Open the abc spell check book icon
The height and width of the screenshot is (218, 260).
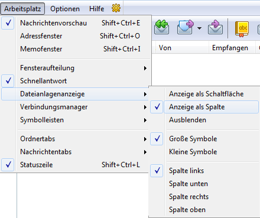click(x=242, y=28)
